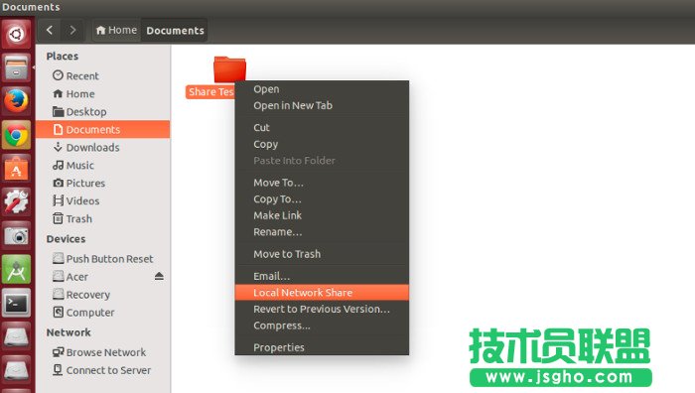Click Documents path bar button
Image resolution: width=695 pixels, height=393 pixels.
pos(175,30)
